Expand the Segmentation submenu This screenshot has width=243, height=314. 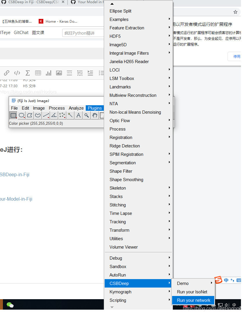coord(138,163)
